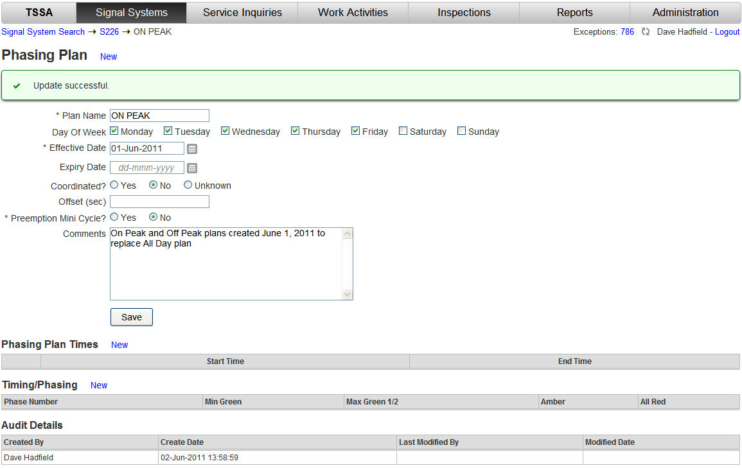Uncheck the Monday checkbox

pyautogui.click(x=114, y=131)
